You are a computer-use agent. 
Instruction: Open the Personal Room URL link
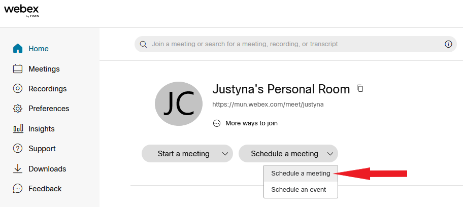(x=268, y=105)
